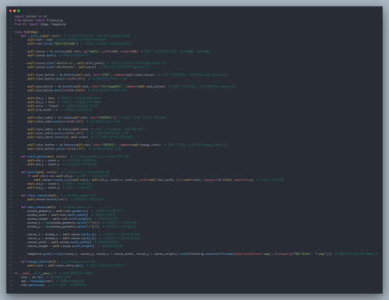Click the 'if __name__ == "__main__":' line
This screenshot has height=300, width=389.
(53, 274)
